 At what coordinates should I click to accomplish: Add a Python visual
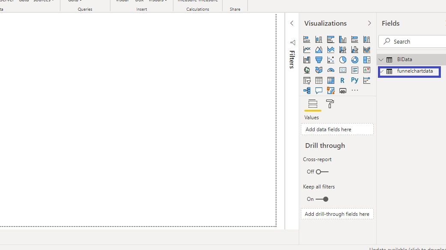click(354, 80)
